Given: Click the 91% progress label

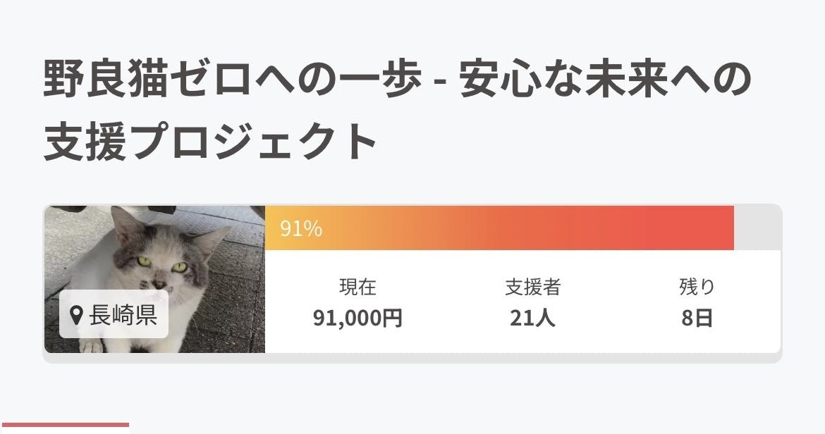Looking at the screenshot, I should (301, 229).
